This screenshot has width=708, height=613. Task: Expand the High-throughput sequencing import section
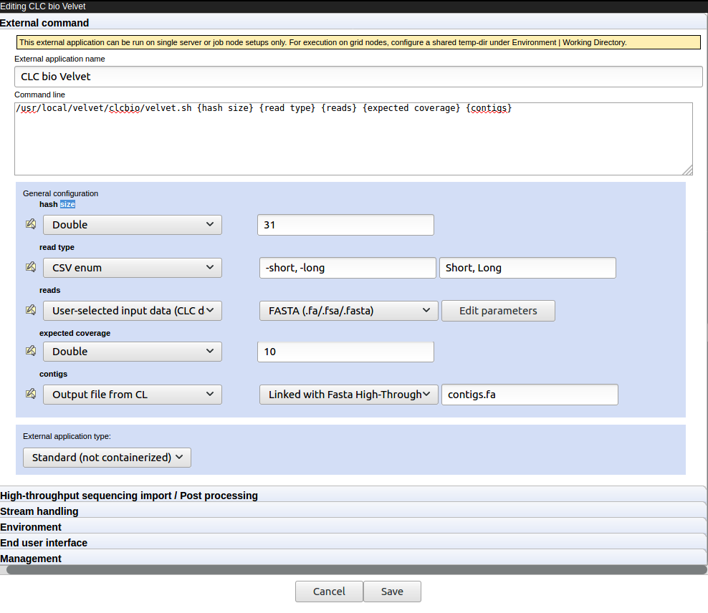point(129,496)
